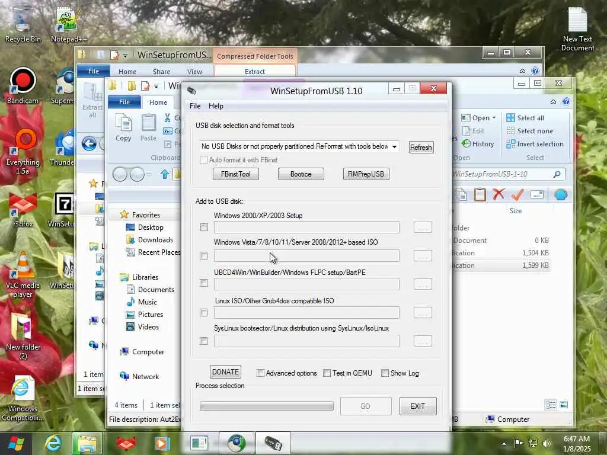Open media player icon on taskbar
The height and width of the screenshot is (455, 607).
click(162, 443)
